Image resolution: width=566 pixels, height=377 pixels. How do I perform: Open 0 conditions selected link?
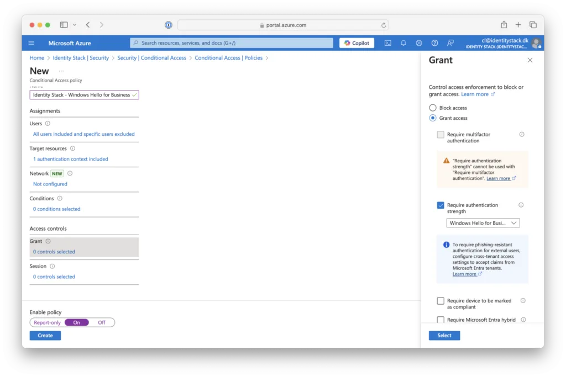tap(57, 209)
